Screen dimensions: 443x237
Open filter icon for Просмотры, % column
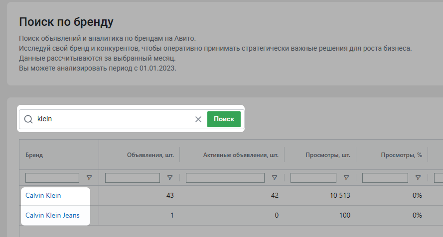point(418,178)
